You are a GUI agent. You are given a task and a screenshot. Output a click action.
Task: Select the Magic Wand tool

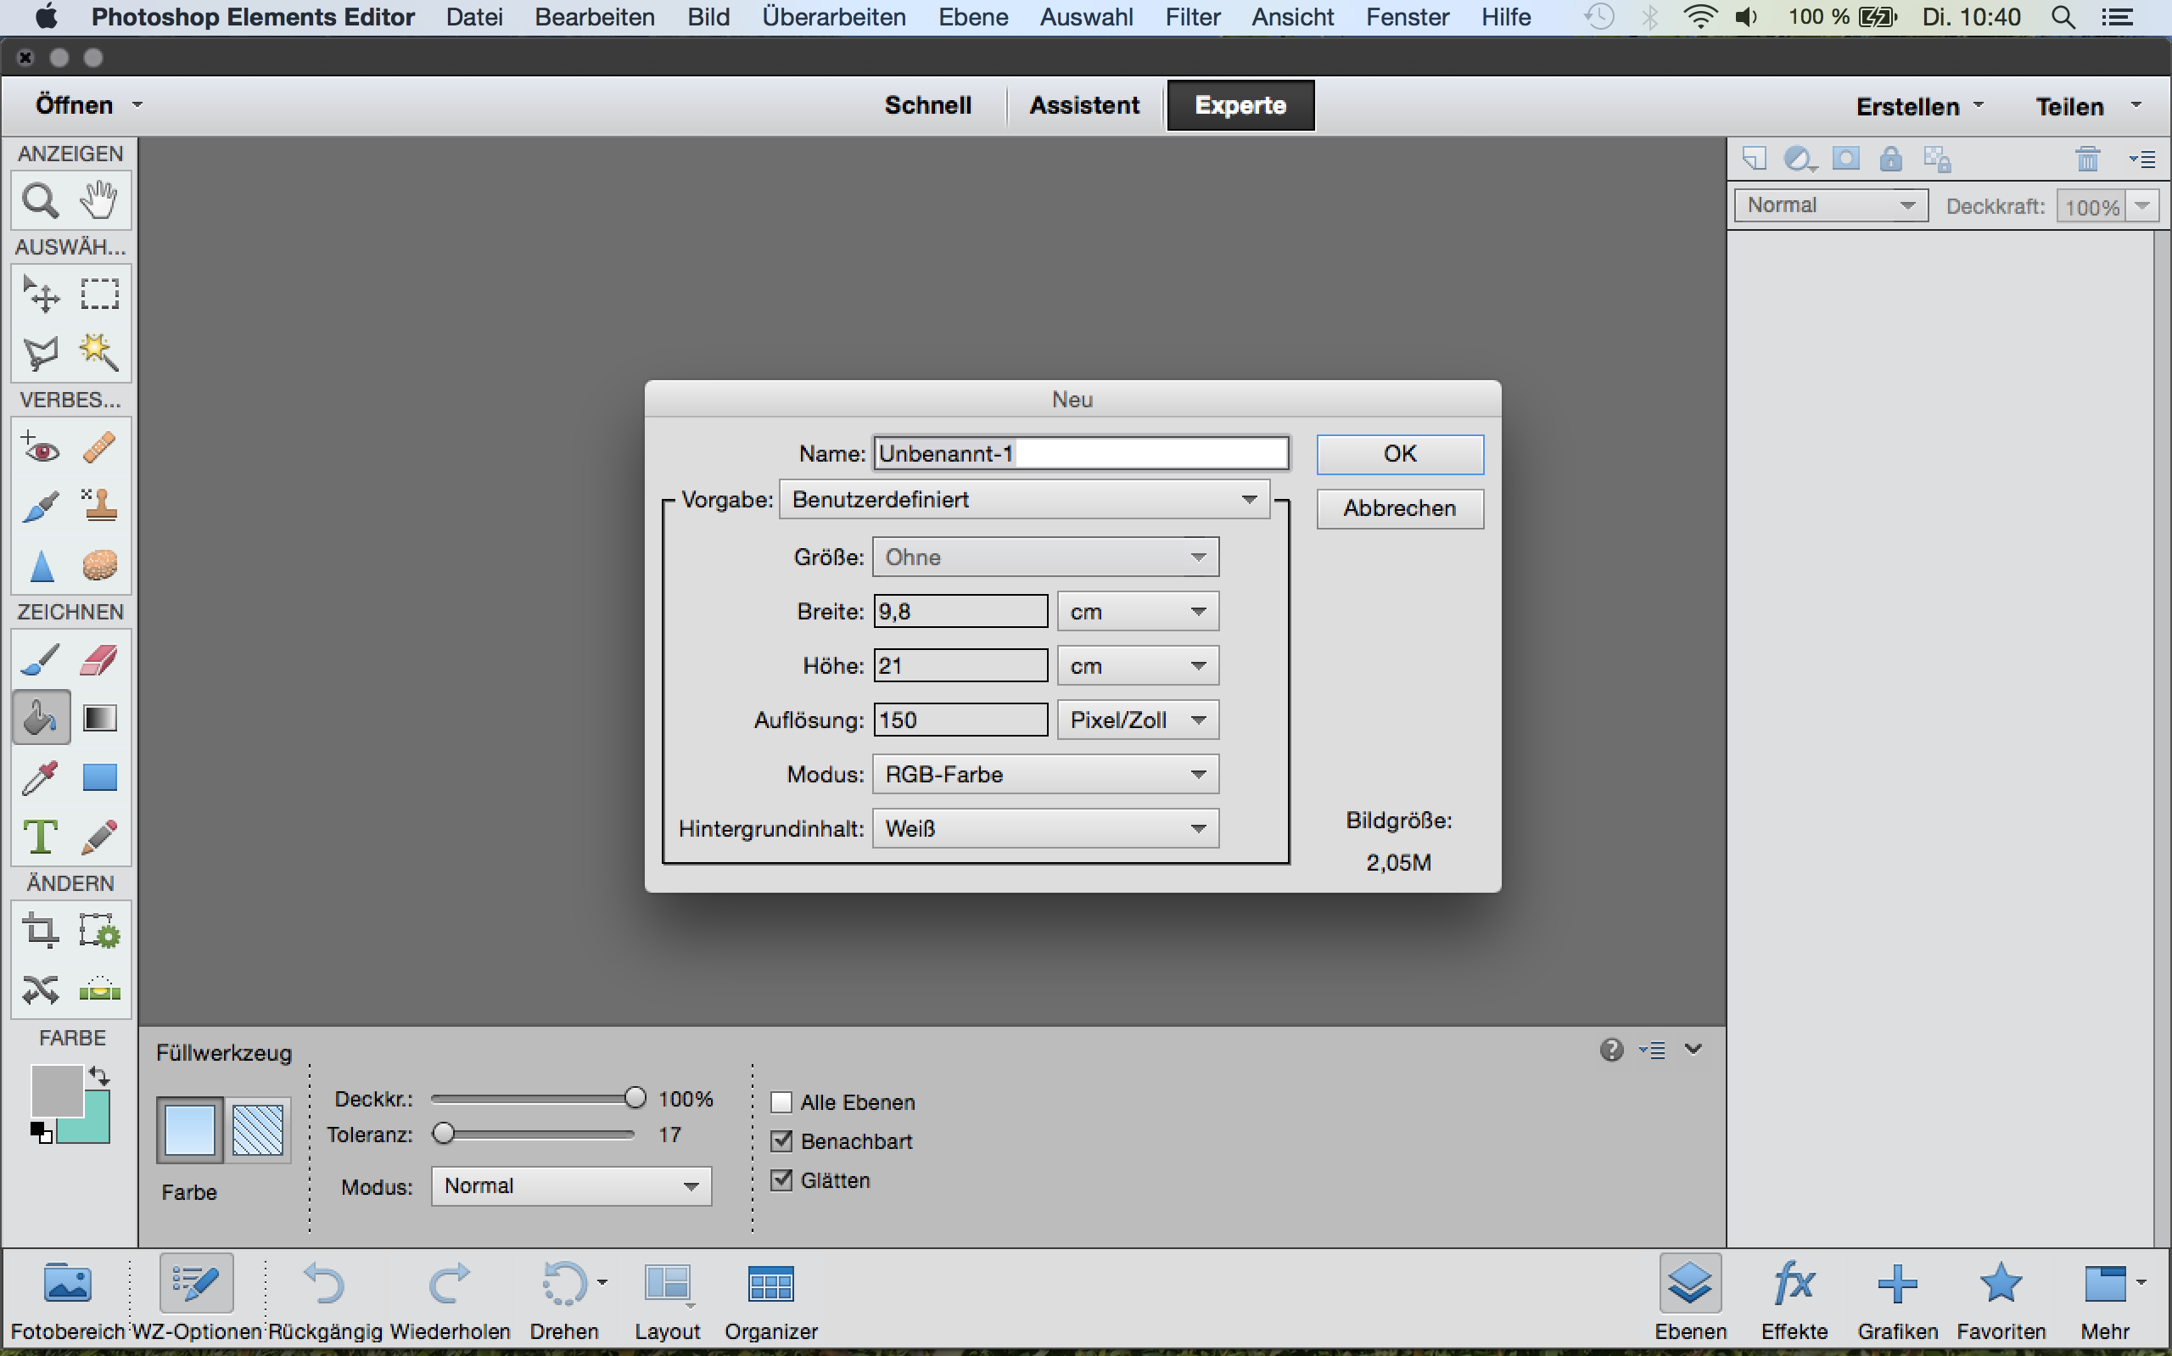(99, 352)
